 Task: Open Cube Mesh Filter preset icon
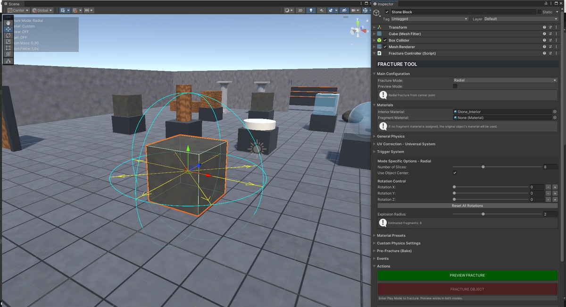(x=551, y=34)
